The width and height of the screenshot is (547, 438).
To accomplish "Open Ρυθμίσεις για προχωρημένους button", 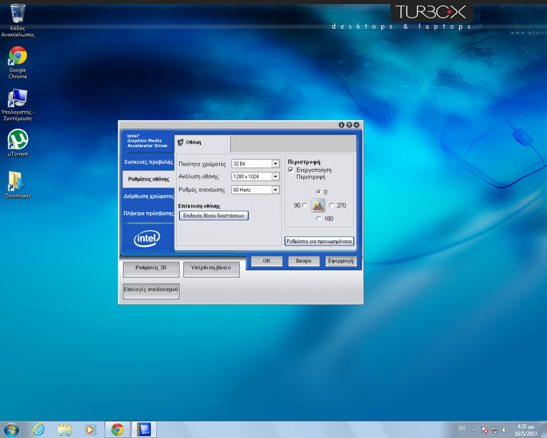I will pyautogui.click(x=320, y=241).
